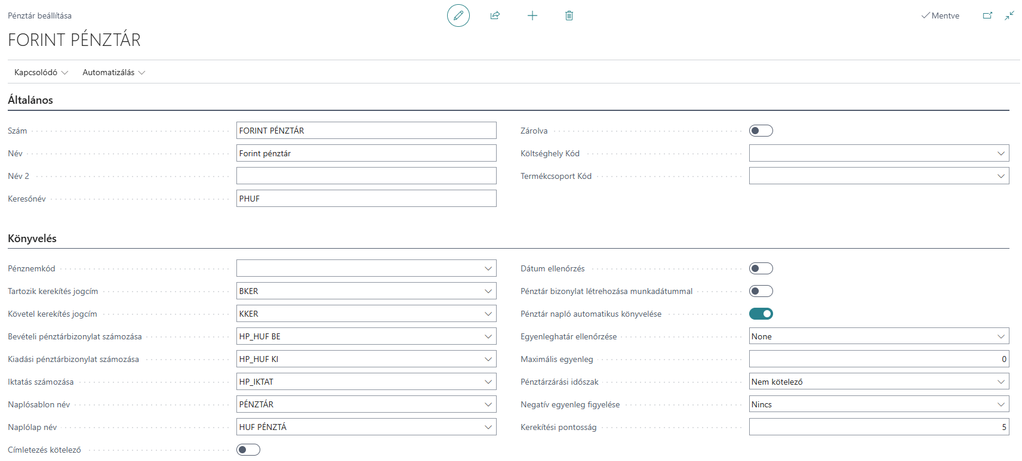The width and height of the screenshot is (1022, 461).
Task: Toggle the Zárolva switch
Action: (x=761, y=131)
